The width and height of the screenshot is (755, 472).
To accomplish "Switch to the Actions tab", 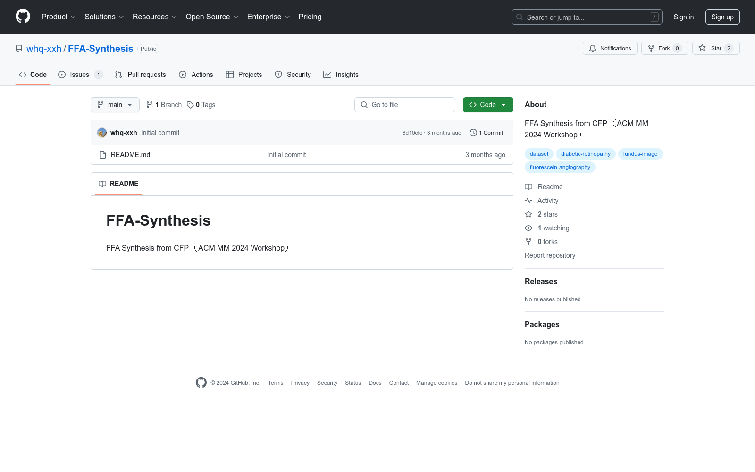I will (196, 75).
